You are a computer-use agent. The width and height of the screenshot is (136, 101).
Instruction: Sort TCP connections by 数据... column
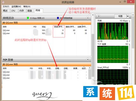[x=76, y=68]
